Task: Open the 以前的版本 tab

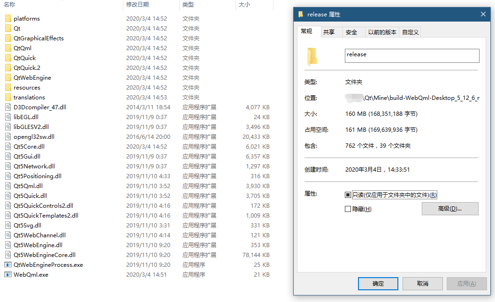Action: pyautogui.click(x=381, y=32)
